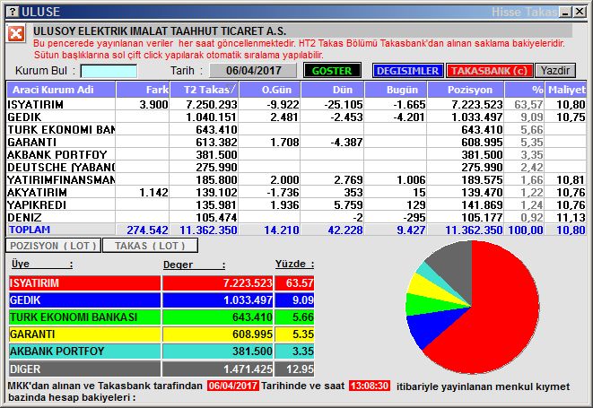Select the DEUTSCHE (YABANC row
Viewport: 593px width, 408px height.
click(x=296, y=167)
